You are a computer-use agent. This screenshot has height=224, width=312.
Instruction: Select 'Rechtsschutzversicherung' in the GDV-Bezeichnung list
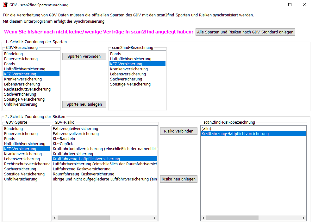pyautogui.click(x=31, y=89)
